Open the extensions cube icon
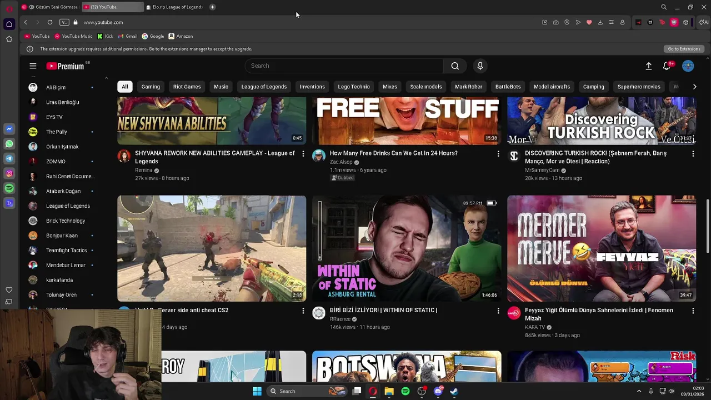 click(686, 22)
